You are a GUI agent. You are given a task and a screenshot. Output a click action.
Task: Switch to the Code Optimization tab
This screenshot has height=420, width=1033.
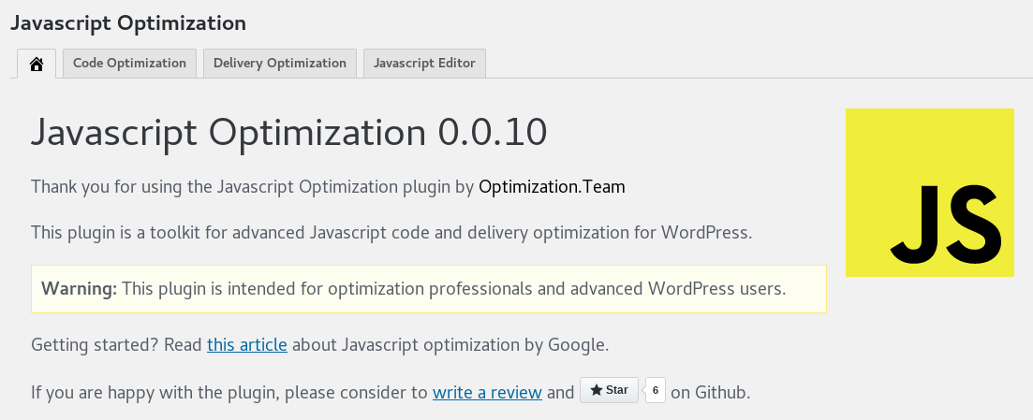(x=129, y=64)
